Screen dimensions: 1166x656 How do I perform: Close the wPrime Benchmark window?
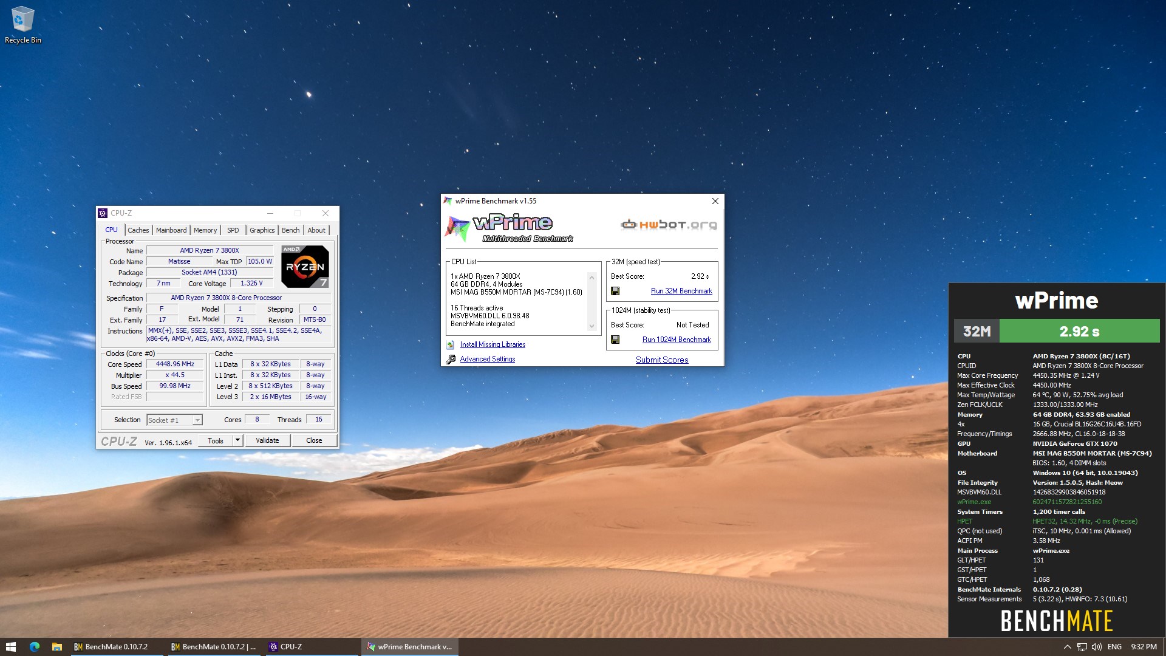tap(715, 201)
